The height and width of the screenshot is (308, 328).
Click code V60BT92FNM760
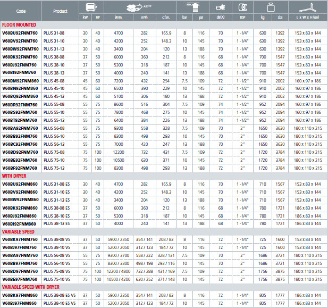click(x=20, y=120)
